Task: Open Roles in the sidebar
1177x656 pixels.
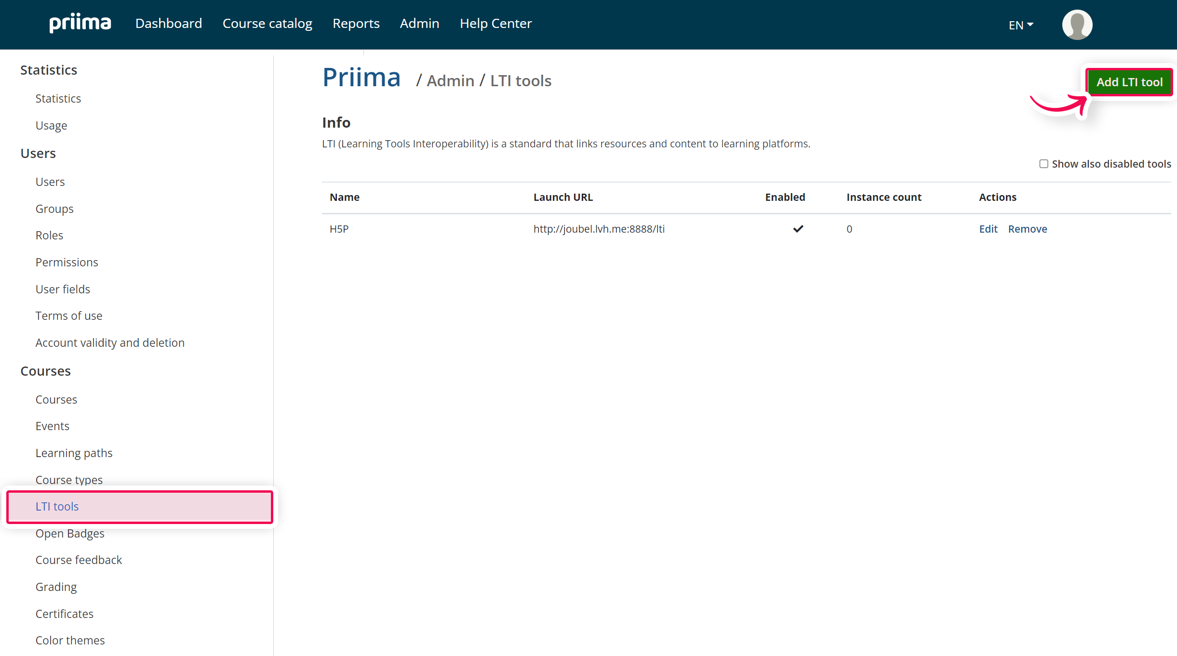Action: [49, 235]
